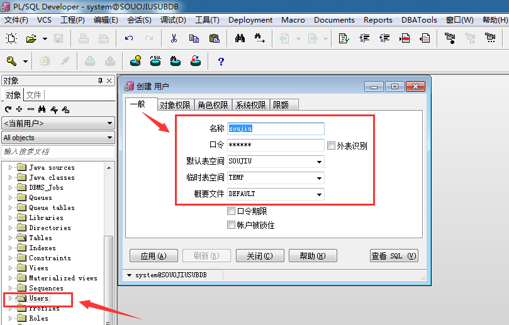
Task: Select the DBMS_Jobs folder in tree
Action: pyautogui.click(x=46, y=187)
